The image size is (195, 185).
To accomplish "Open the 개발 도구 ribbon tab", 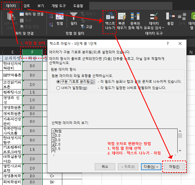I will click(59, 6).
